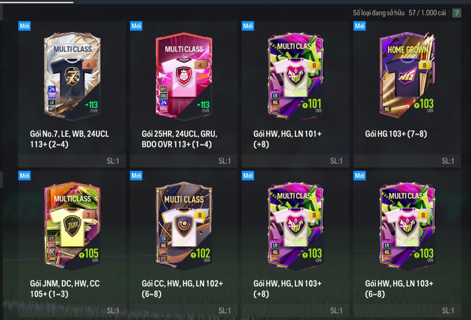Click the SL:1 quantity bar under the No.7 pack
The image size is (471, 320).
(72, 161)
